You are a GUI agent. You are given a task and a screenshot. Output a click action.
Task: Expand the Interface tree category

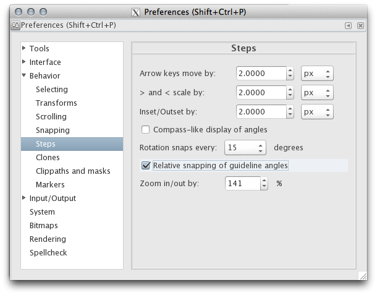24,62
